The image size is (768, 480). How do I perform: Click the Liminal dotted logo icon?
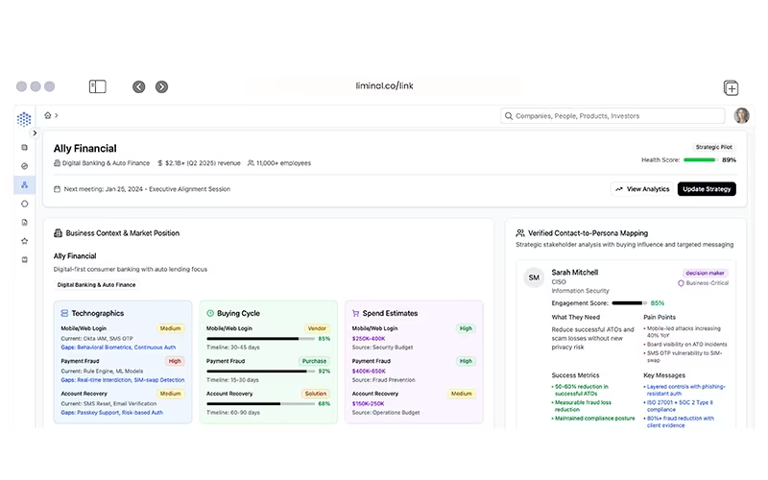[x=24, y=119]
